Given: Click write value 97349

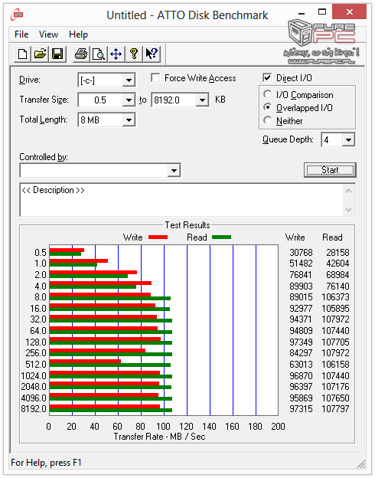Looking at the screenshot, I should (x=301, y=342).
